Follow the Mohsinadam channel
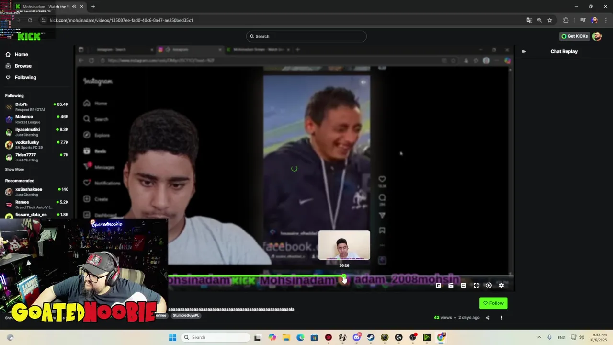 pos(493,303)
